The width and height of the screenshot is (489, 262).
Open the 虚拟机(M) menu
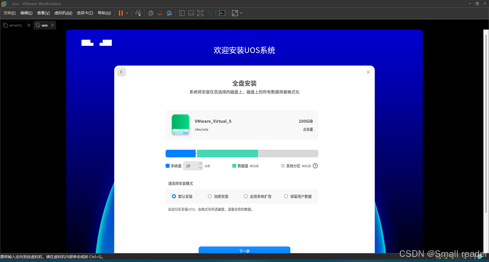click(x=63, y=13)
